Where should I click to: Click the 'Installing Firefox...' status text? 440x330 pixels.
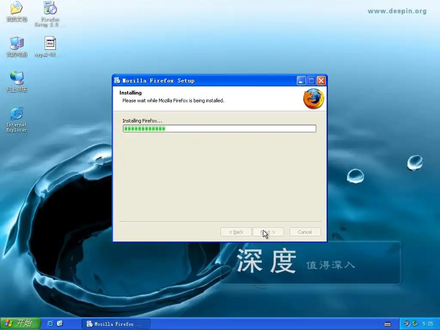[x=142, y=121]
